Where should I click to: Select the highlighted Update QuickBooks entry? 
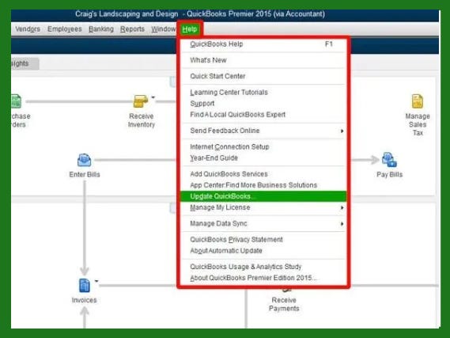pos(263,196)
